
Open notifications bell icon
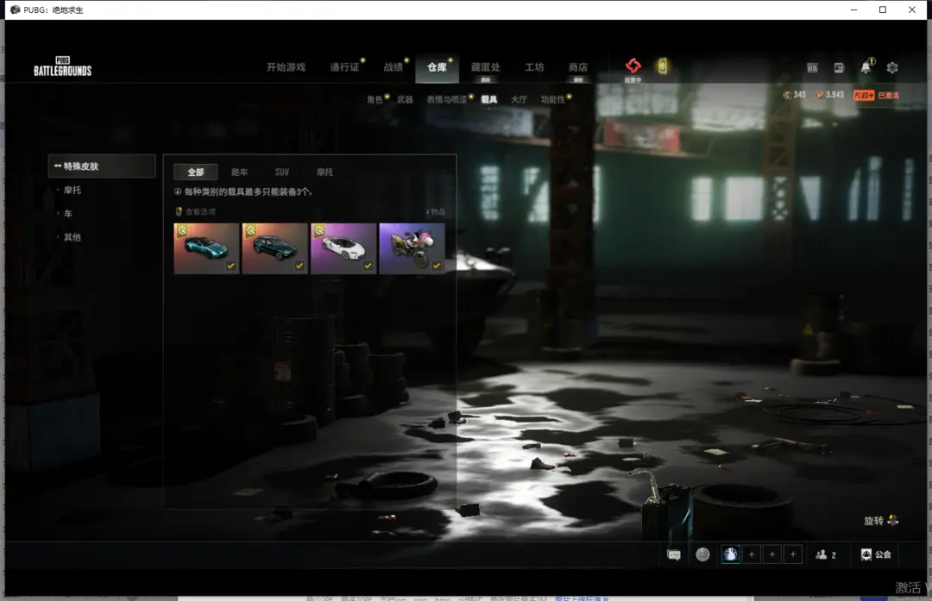(866, 68)
